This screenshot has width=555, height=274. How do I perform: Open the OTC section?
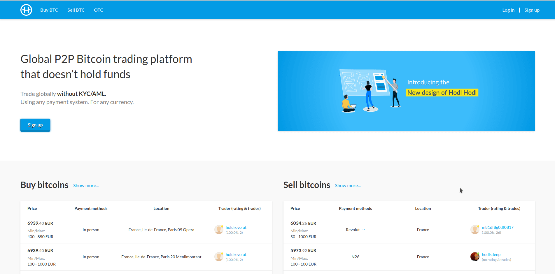[x=98, y=10]
